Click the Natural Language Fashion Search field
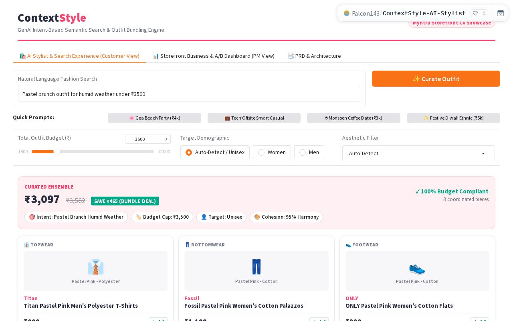Viewport: 513px width, 321px height. coord(189,94)
